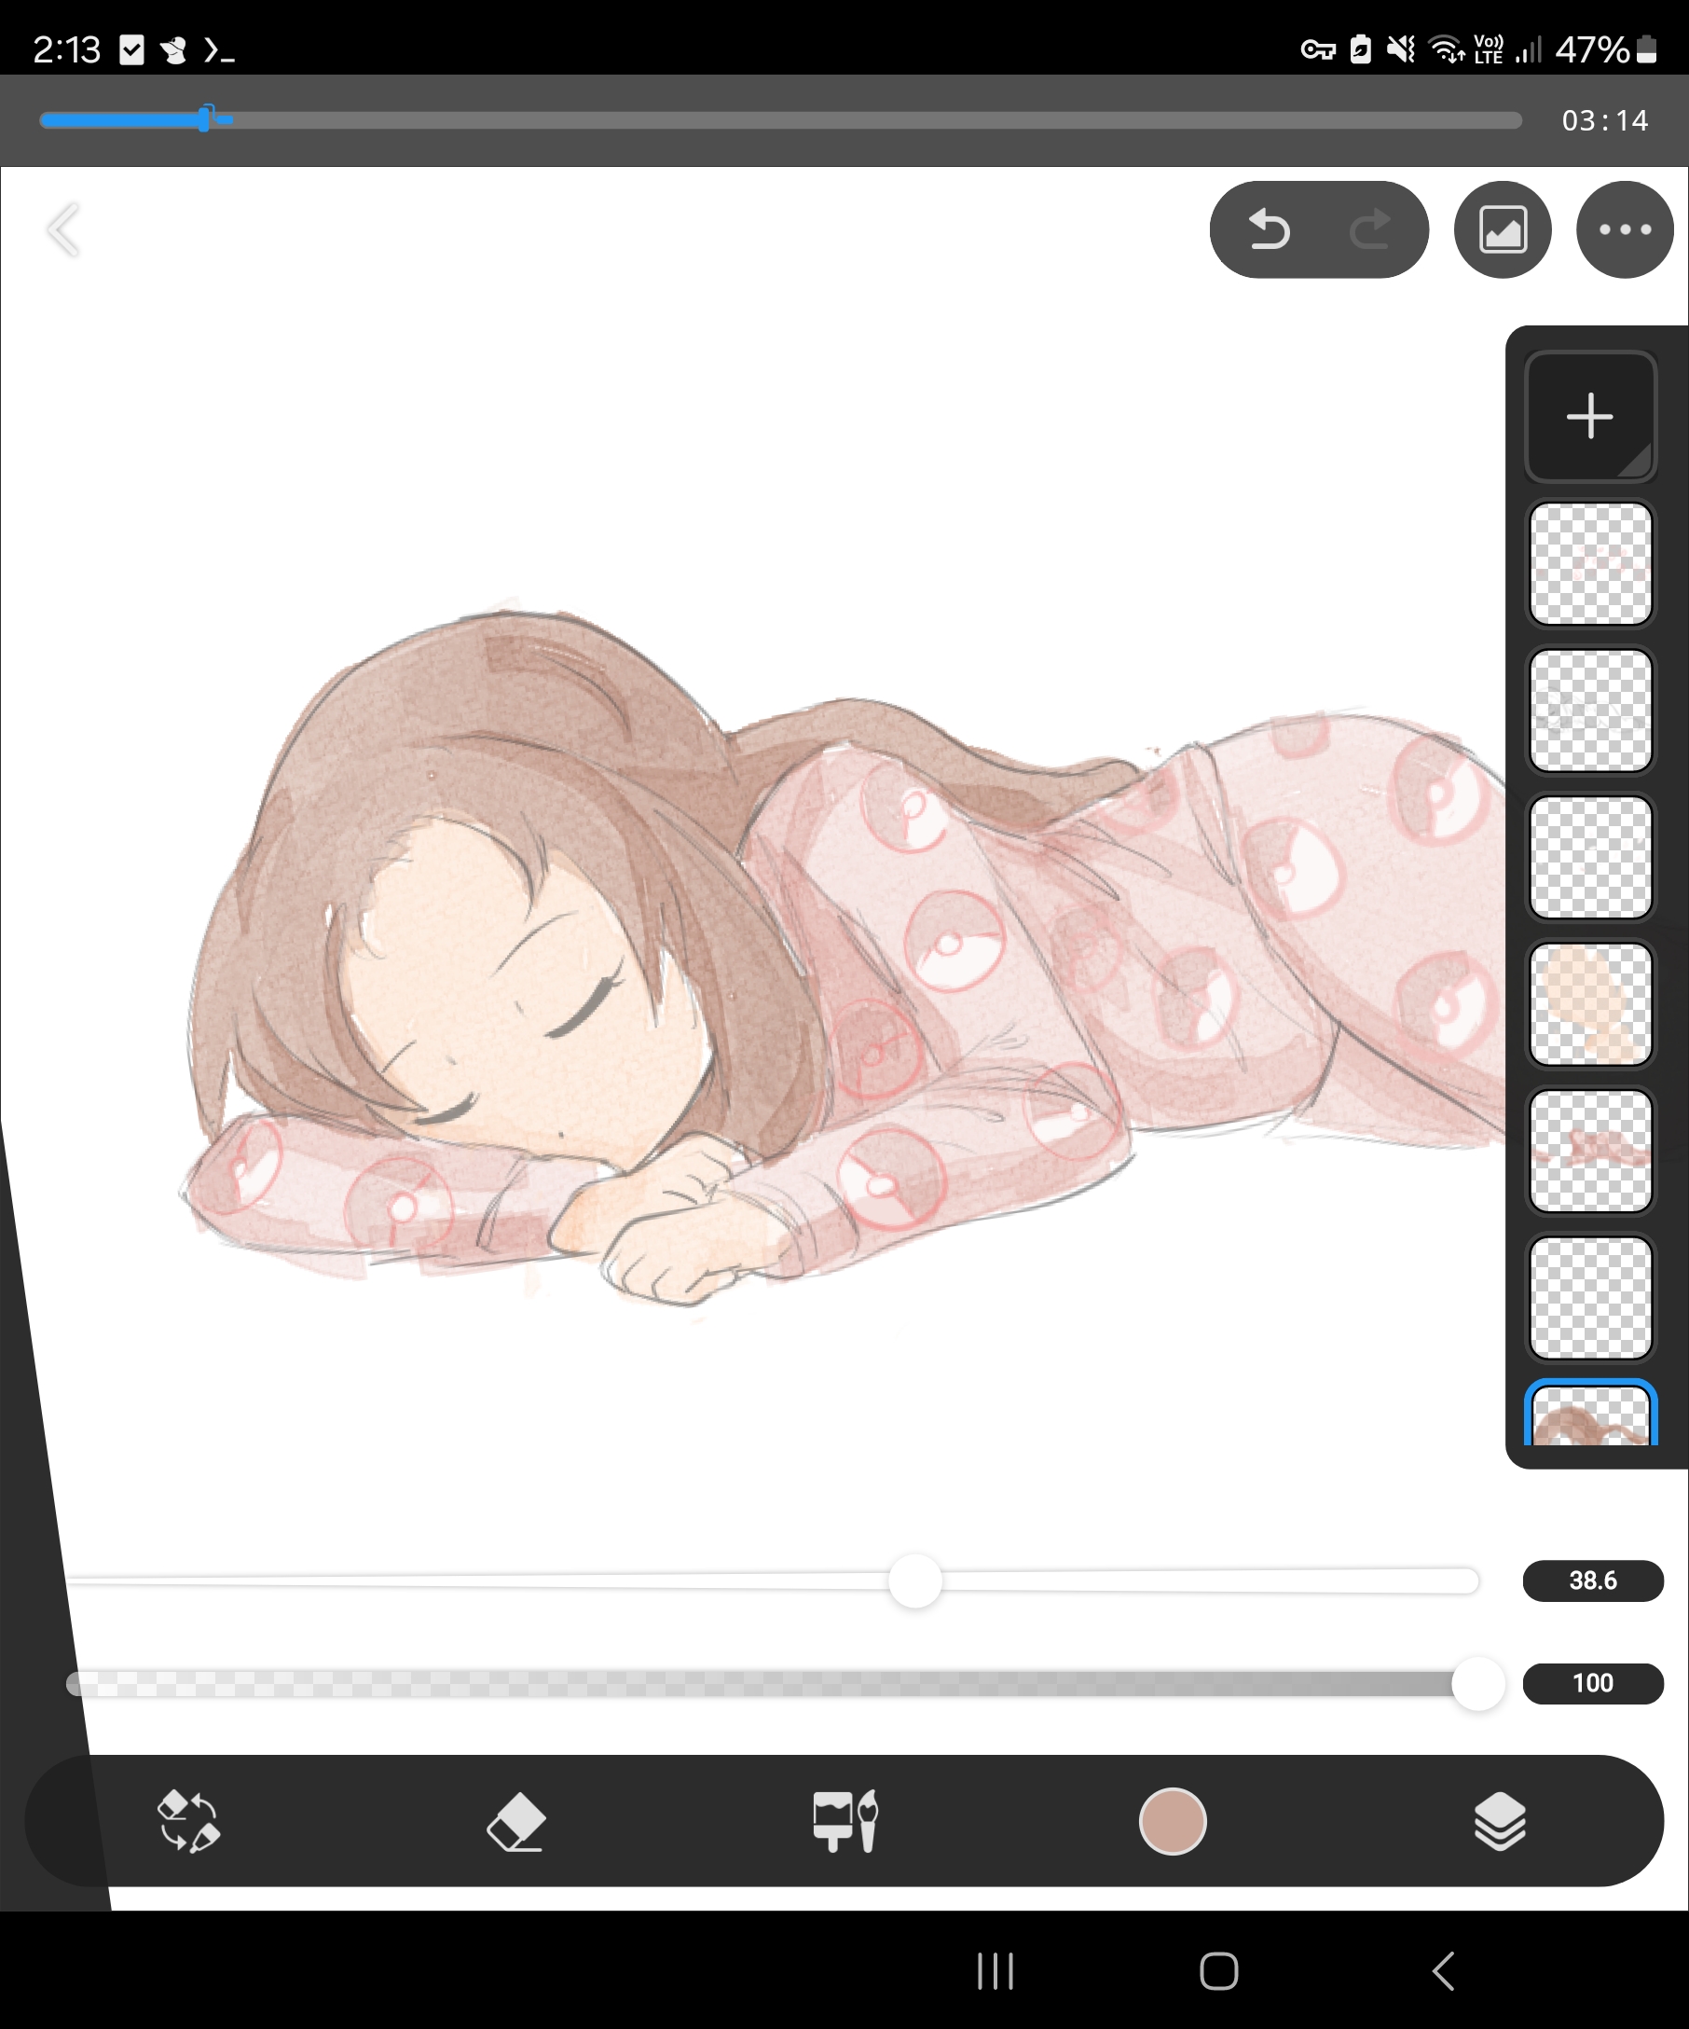Select the skin-tone layer thumbnail
1689x2029 pixels.
1590,1004
